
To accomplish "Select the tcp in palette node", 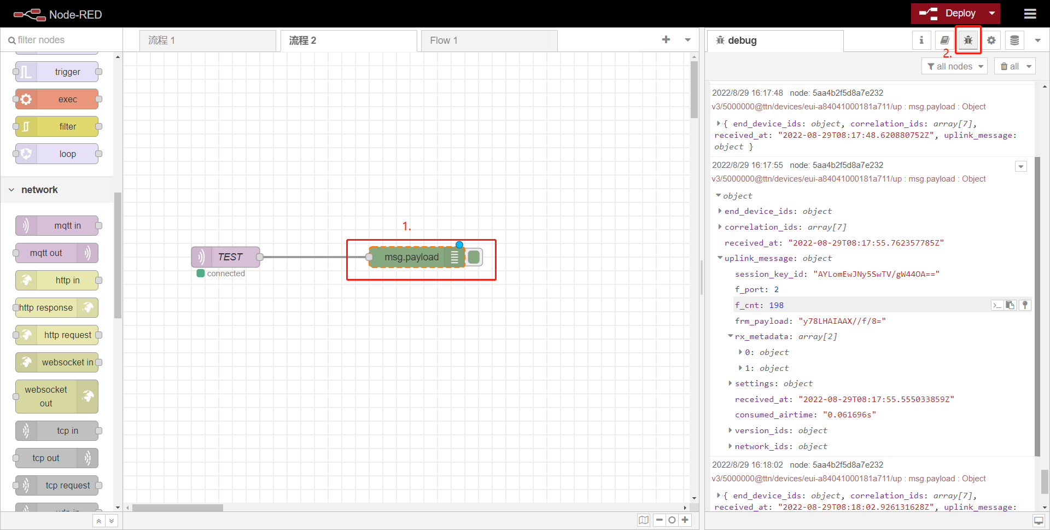I will coord(57,430).
